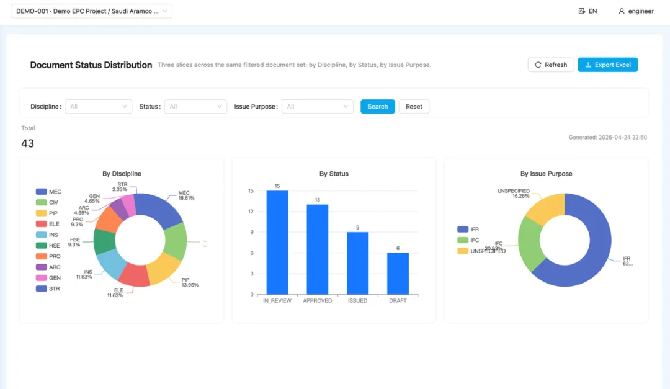Toggle the MEC legend entry in By Discipline
This screenshot has width=670, height=389.
[x=48, y=192]
